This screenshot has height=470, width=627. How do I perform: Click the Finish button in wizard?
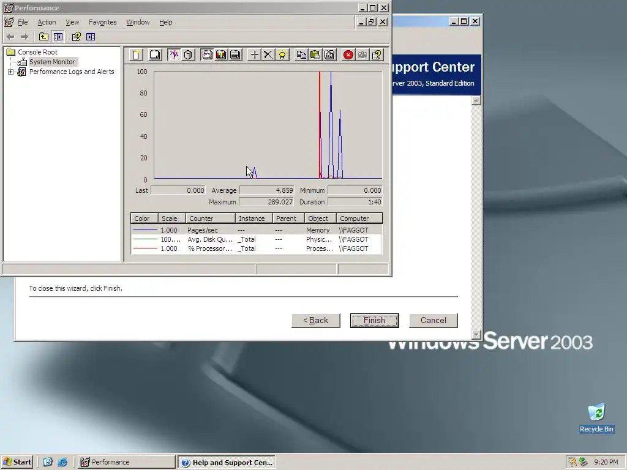pyautogui.click(x=374, y=321)
